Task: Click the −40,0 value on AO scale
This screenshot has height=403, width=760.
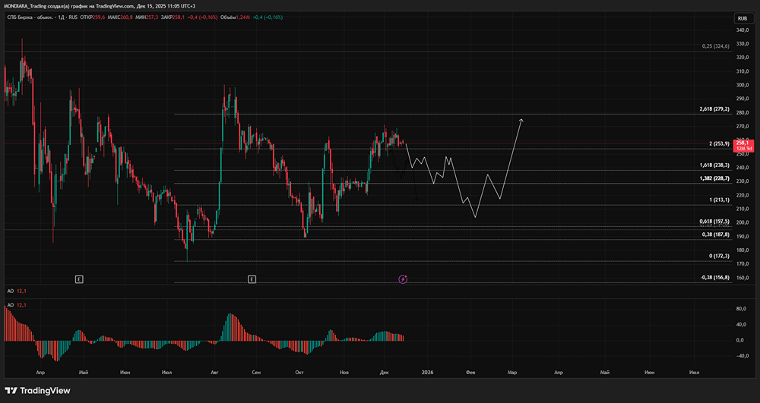Action: point(742,356)
